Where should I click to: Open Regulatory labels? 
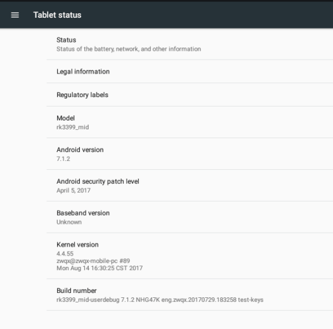click(x=190, y=94)
